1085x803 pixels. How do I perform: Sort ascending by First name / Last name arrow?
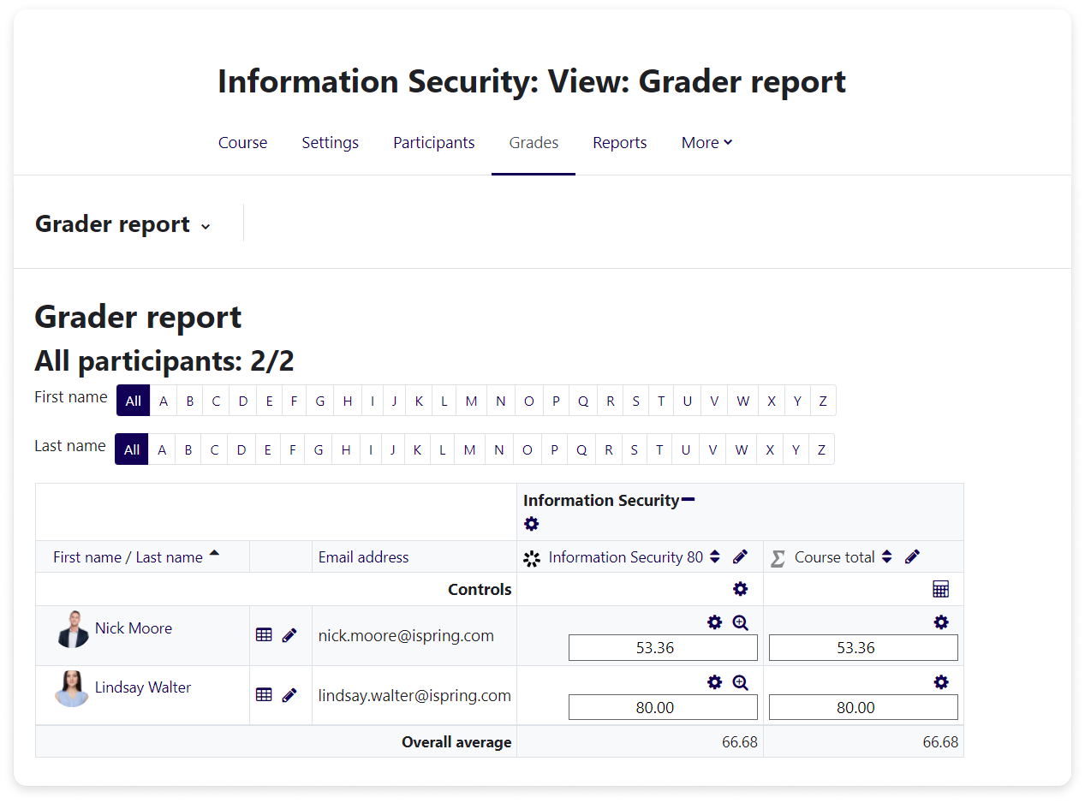coord(214,554)
